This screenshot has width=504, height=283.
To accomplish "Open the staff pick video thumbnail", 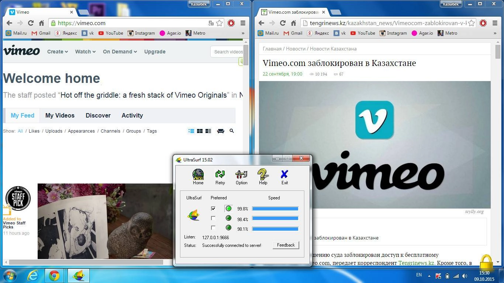I will 105,221.
